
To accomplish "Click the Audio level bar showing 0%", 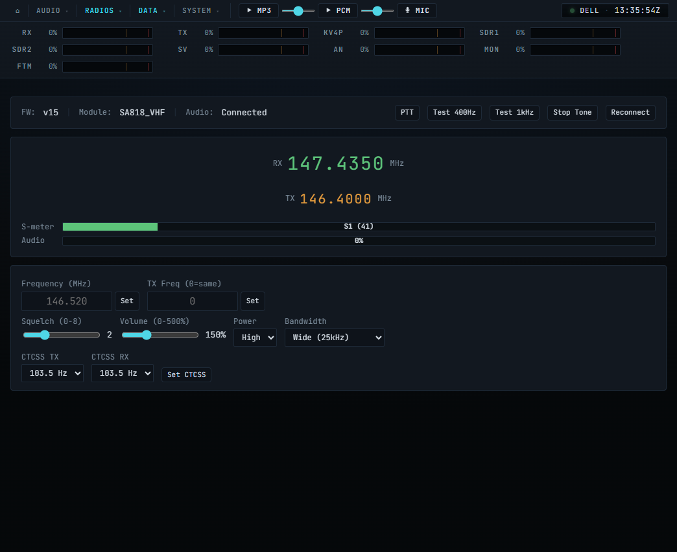I will pos(359,241).
